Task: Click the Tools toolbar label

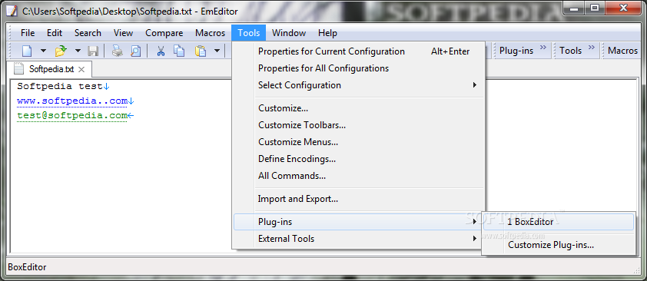Action: click(x=571, y=51)
